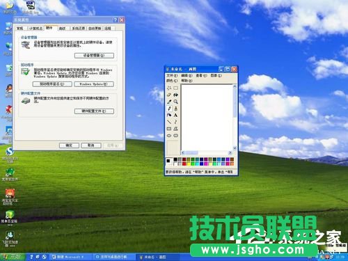Pick the straight Line tool in Paint
348x261 pixels.
pos(169,122)
